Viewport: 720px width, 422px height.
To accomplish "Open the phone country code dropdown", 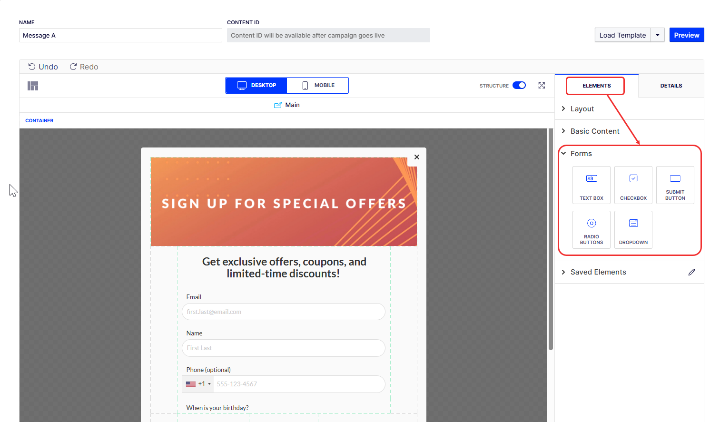I will pos(198,384).
